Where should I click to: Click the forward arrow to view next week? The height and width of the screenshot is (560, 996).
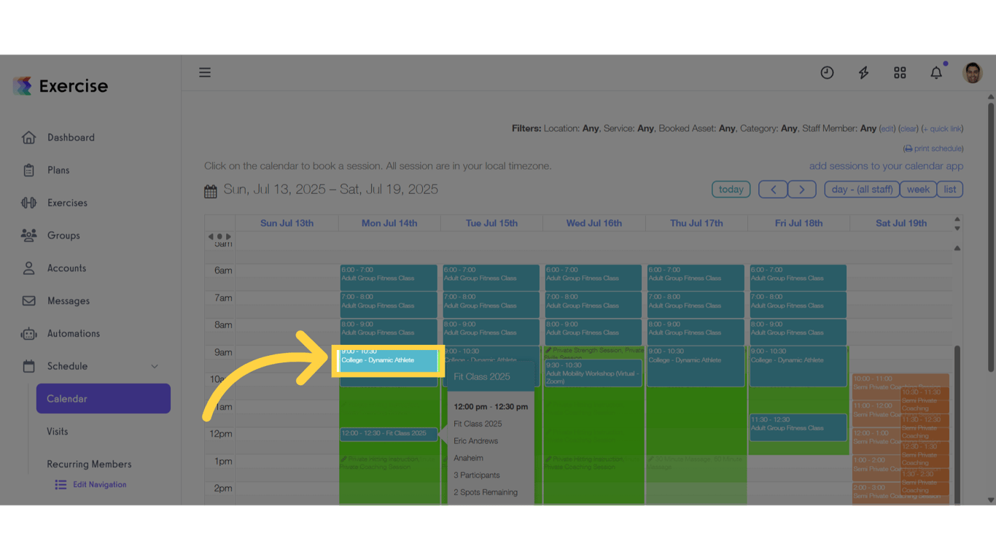coord(801,189)
